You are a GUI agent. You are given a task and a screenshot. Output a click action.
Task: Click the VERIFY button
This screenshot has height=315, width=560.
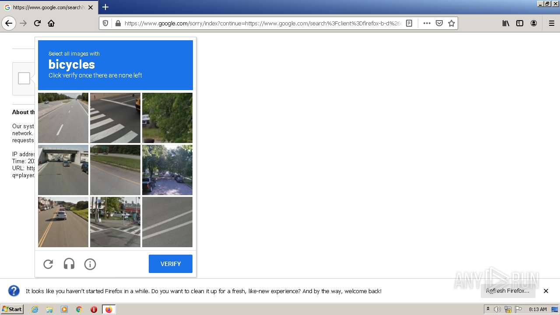point(171,264)
